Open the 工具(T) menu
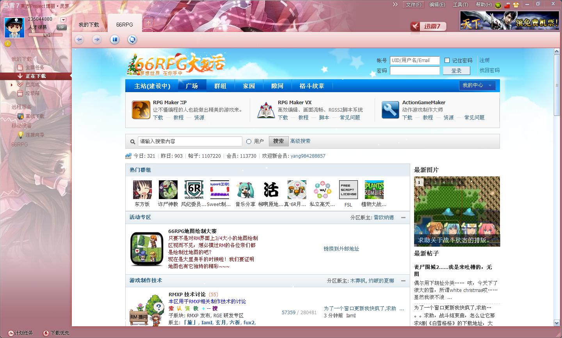The height and width of the screenshot is (338, 562). pyautogui.click(x=461, y=5)
